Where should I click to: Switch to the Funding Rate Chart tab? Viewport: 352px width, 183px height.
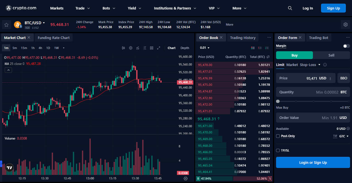click(54, 37)
